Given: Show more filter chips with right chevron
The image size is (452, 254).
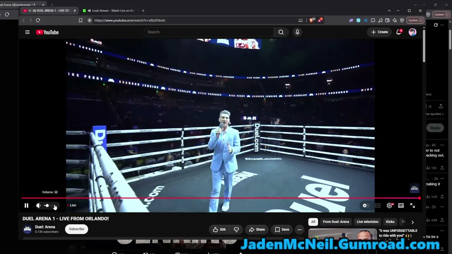Looking at the screenshot, I should pos(412,222).
